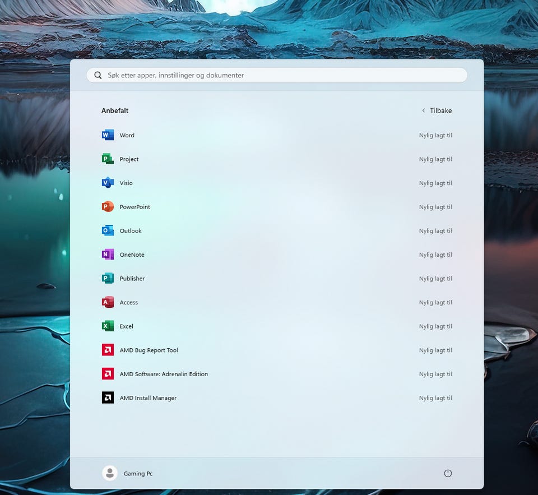Viewport: 538px width, 495px height.
Task: Select the AMD Install Manager label
Action: coord(148,398)
